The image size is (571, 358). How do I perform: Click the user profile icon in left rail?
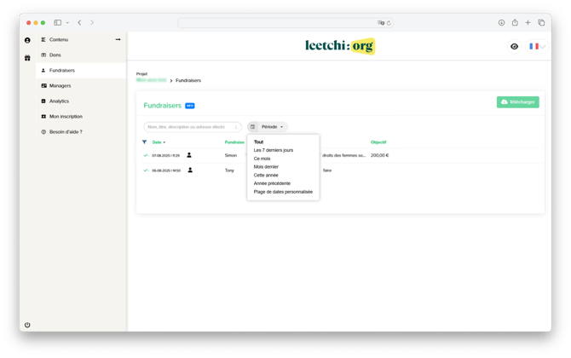point(27,40)
